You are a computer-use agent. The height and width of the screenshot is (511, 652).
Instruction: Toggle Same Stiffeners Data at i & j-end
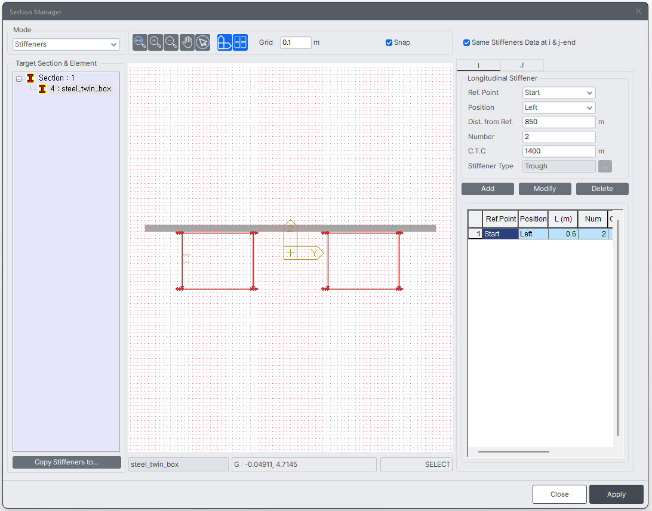coord(466,43)
